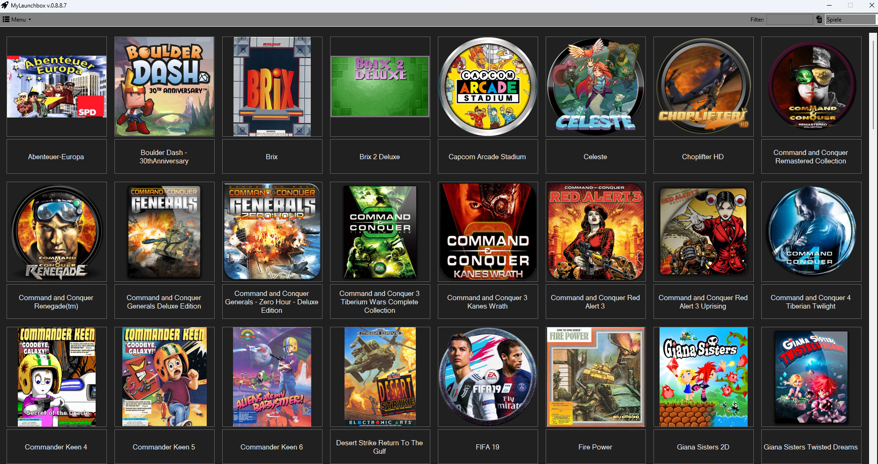Open the Red Alert 3 base-game cover
Screen dimensions: 878x464
(596, 232)
